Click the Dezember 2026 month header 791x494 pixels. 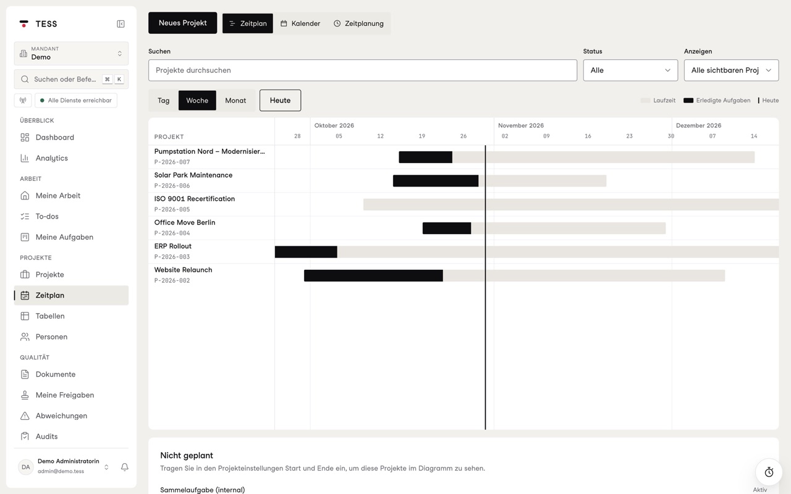699,125
